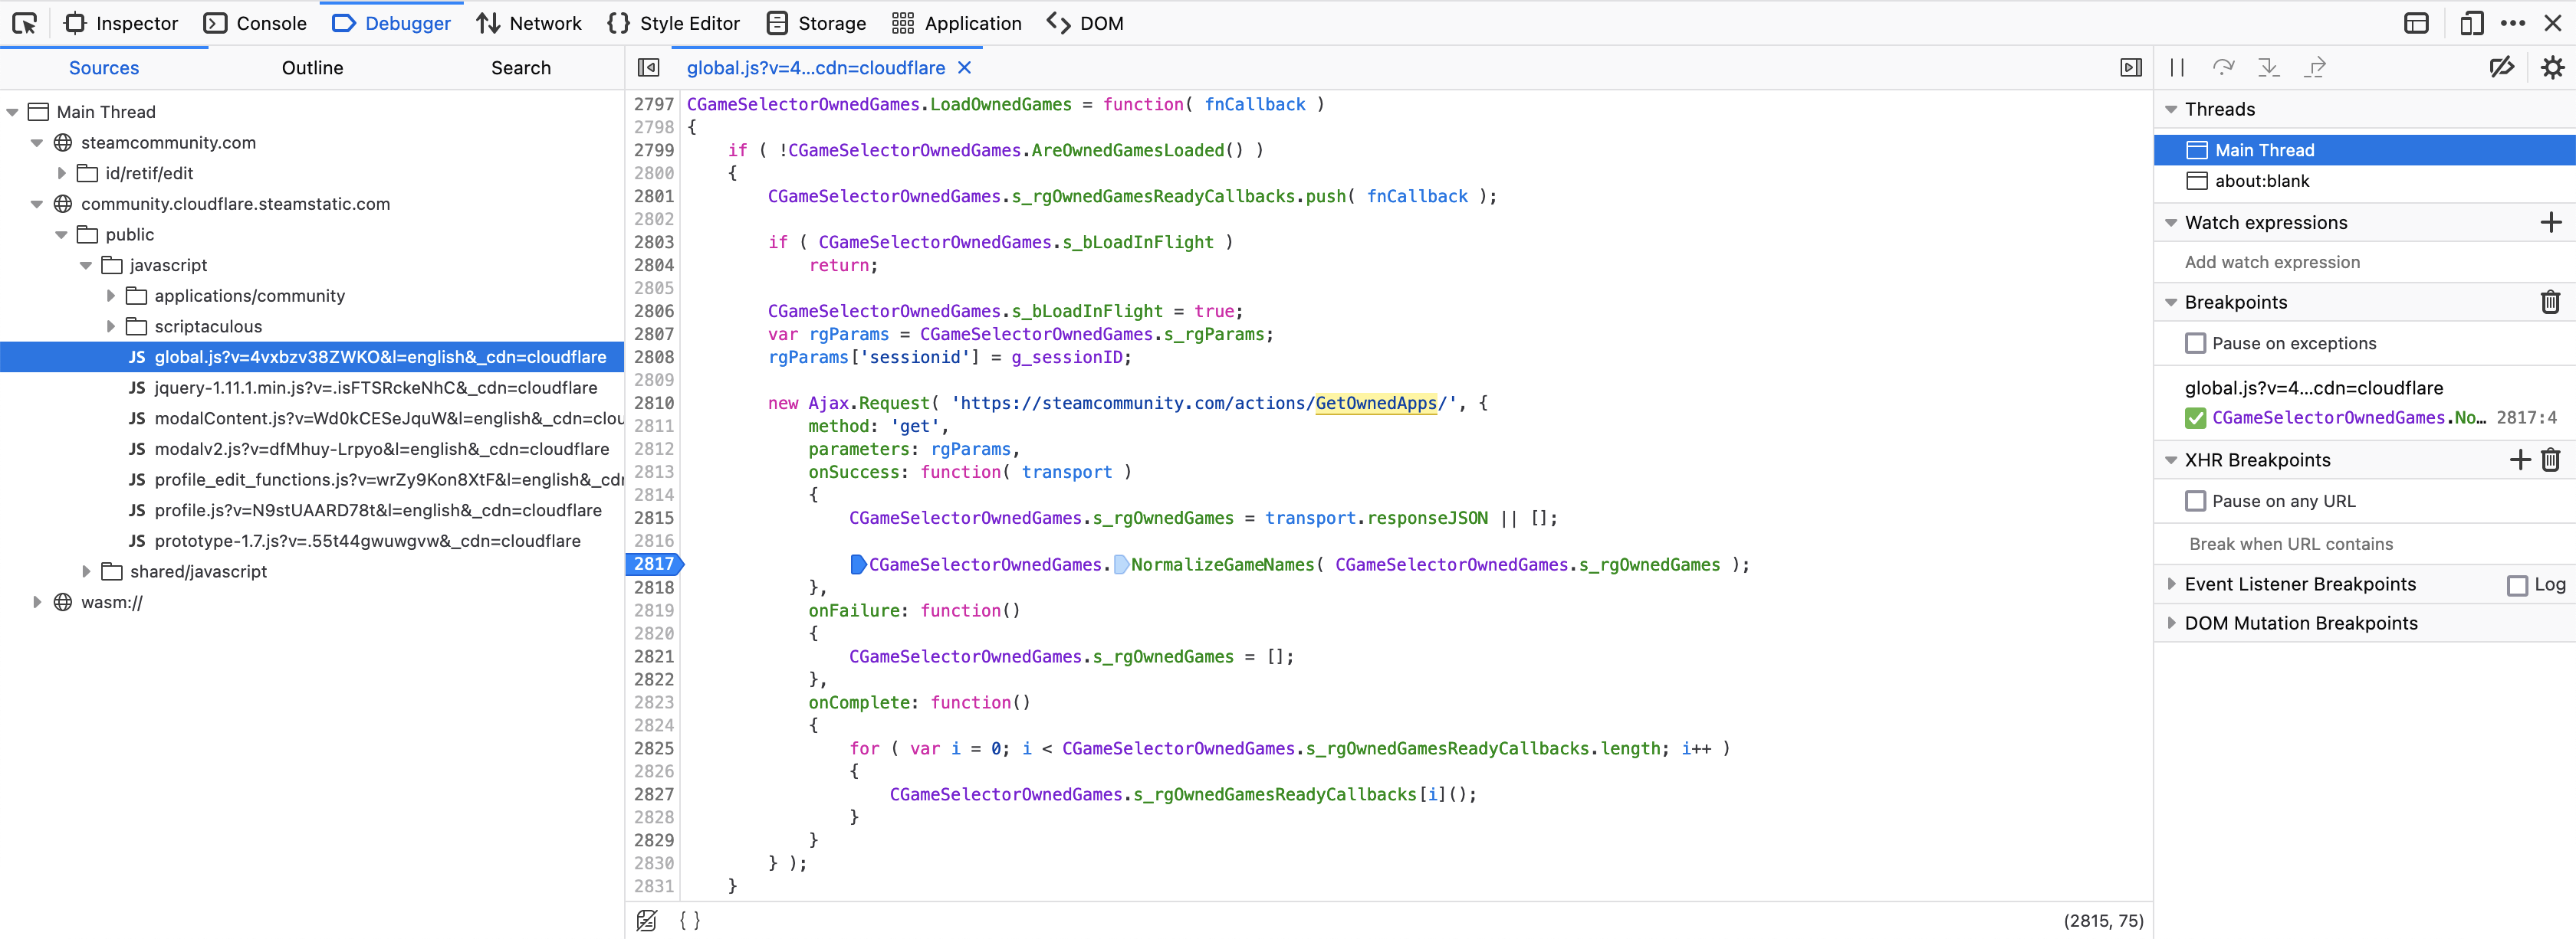This screenshot has height=939, width=2576.
Task: Expand the scriptaculous folder
Action: [x=110, y=326]
